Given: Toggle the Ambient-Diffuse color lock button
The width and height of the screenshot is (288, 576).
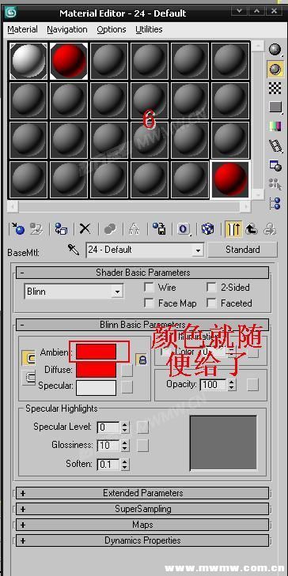Looking at the screenshot, I should tap(28, 357).
